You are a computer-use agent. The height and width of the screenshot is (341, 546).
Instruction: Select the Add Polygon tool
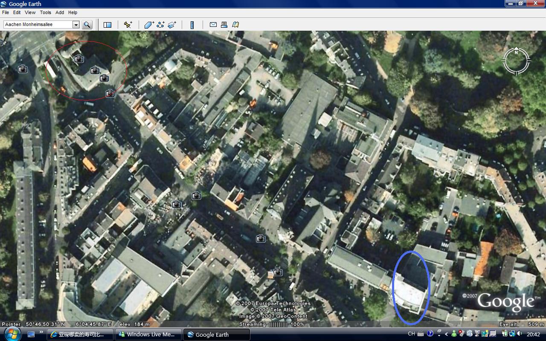[x=149, y=25]
